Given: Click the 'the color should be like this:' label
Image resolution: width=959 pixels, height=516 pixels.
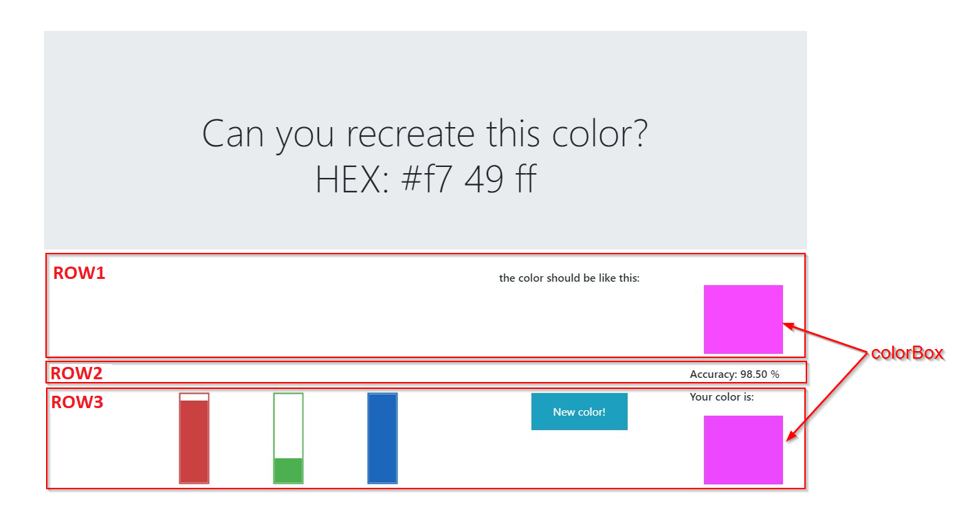Looking at the screenshot, I should (x=569, y=278).
